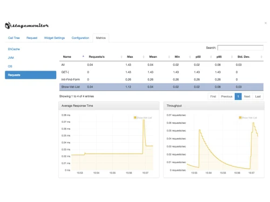
Task: Click the First pagination button
Action: click(213, 96)
